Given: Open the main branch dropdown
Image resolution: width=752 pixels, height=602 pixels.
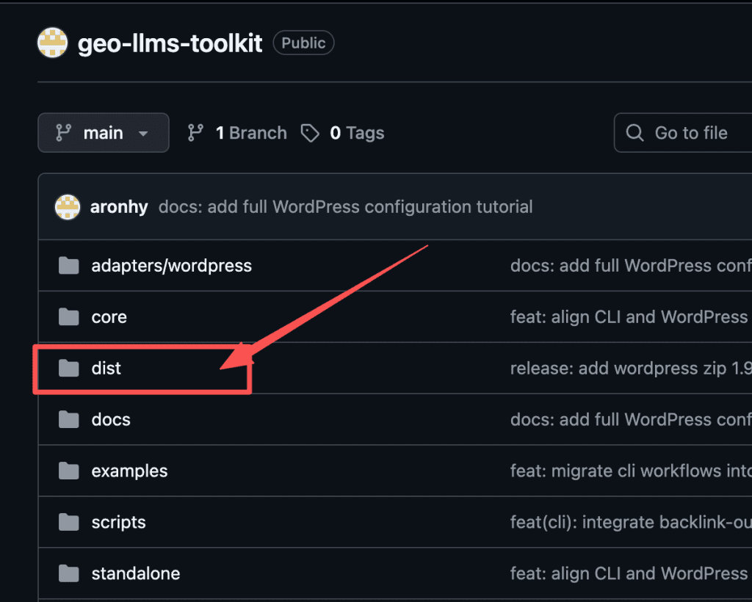Looking at the screenshot, I should point(104,133).
